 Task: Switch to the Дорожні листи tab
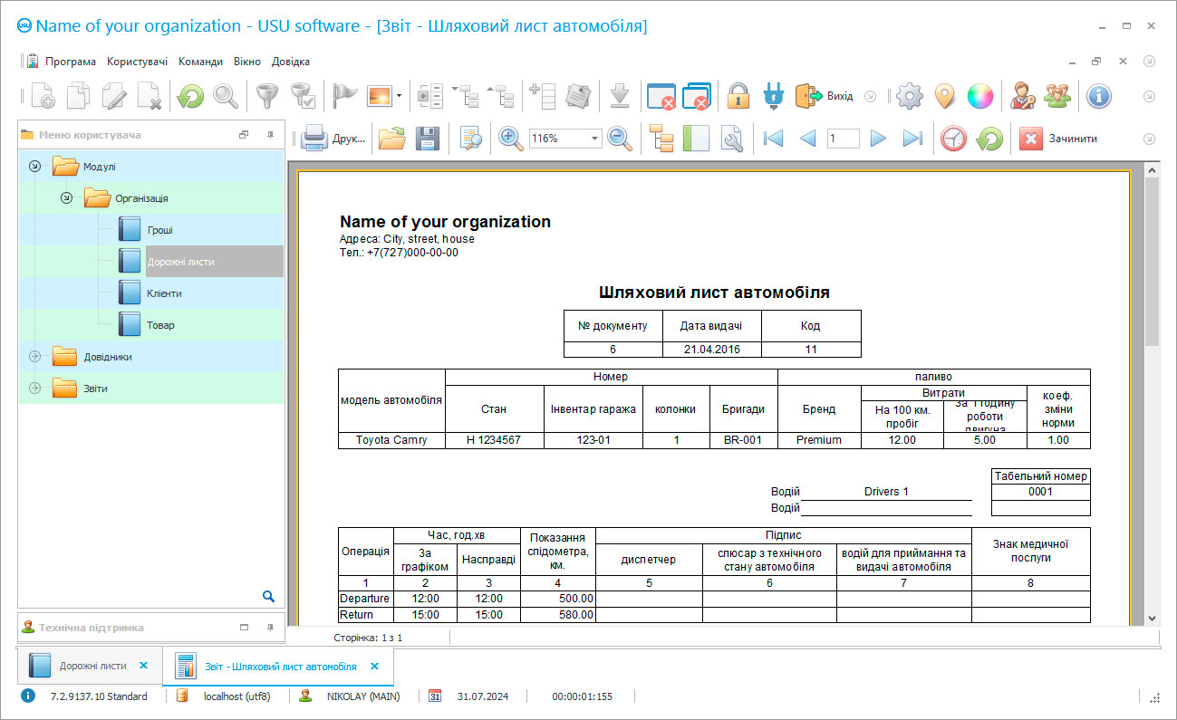tap(92, 666)
